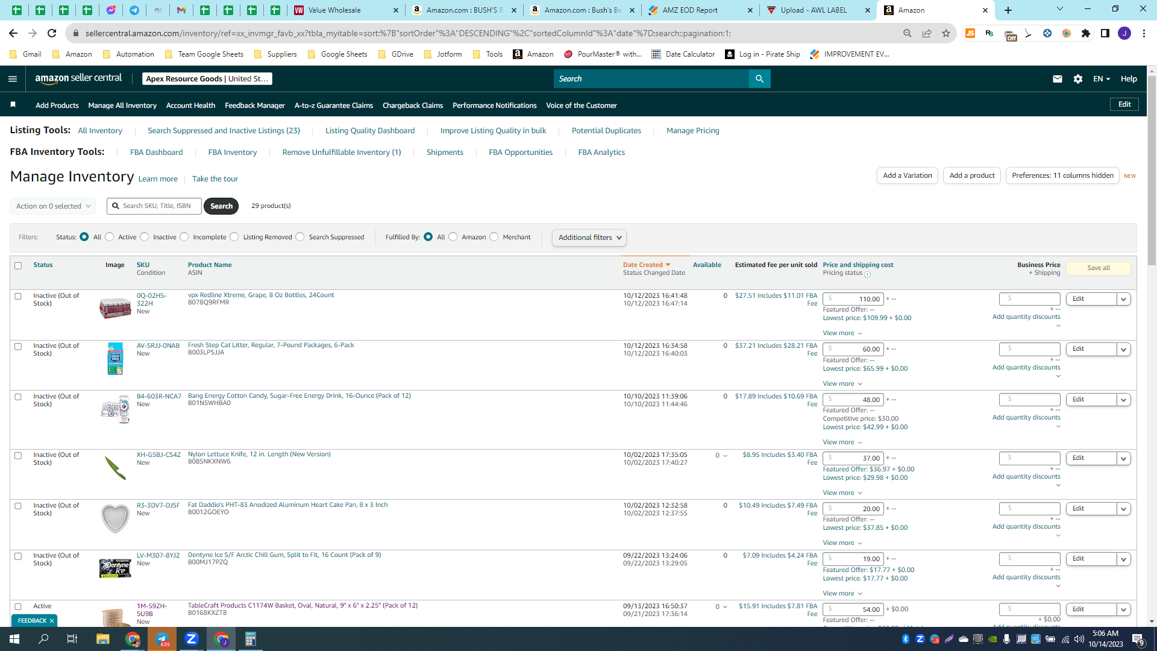This screenshot has height=651, width=1157.
Task: Select the Active status radio button
Action: (110, 237)
